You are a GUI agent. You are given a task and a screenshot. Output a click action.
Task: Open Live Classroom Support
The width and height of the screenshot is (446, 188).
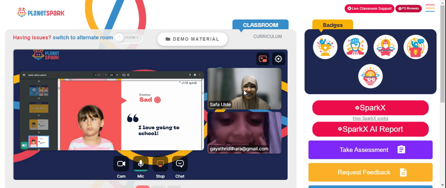point(369,8)
